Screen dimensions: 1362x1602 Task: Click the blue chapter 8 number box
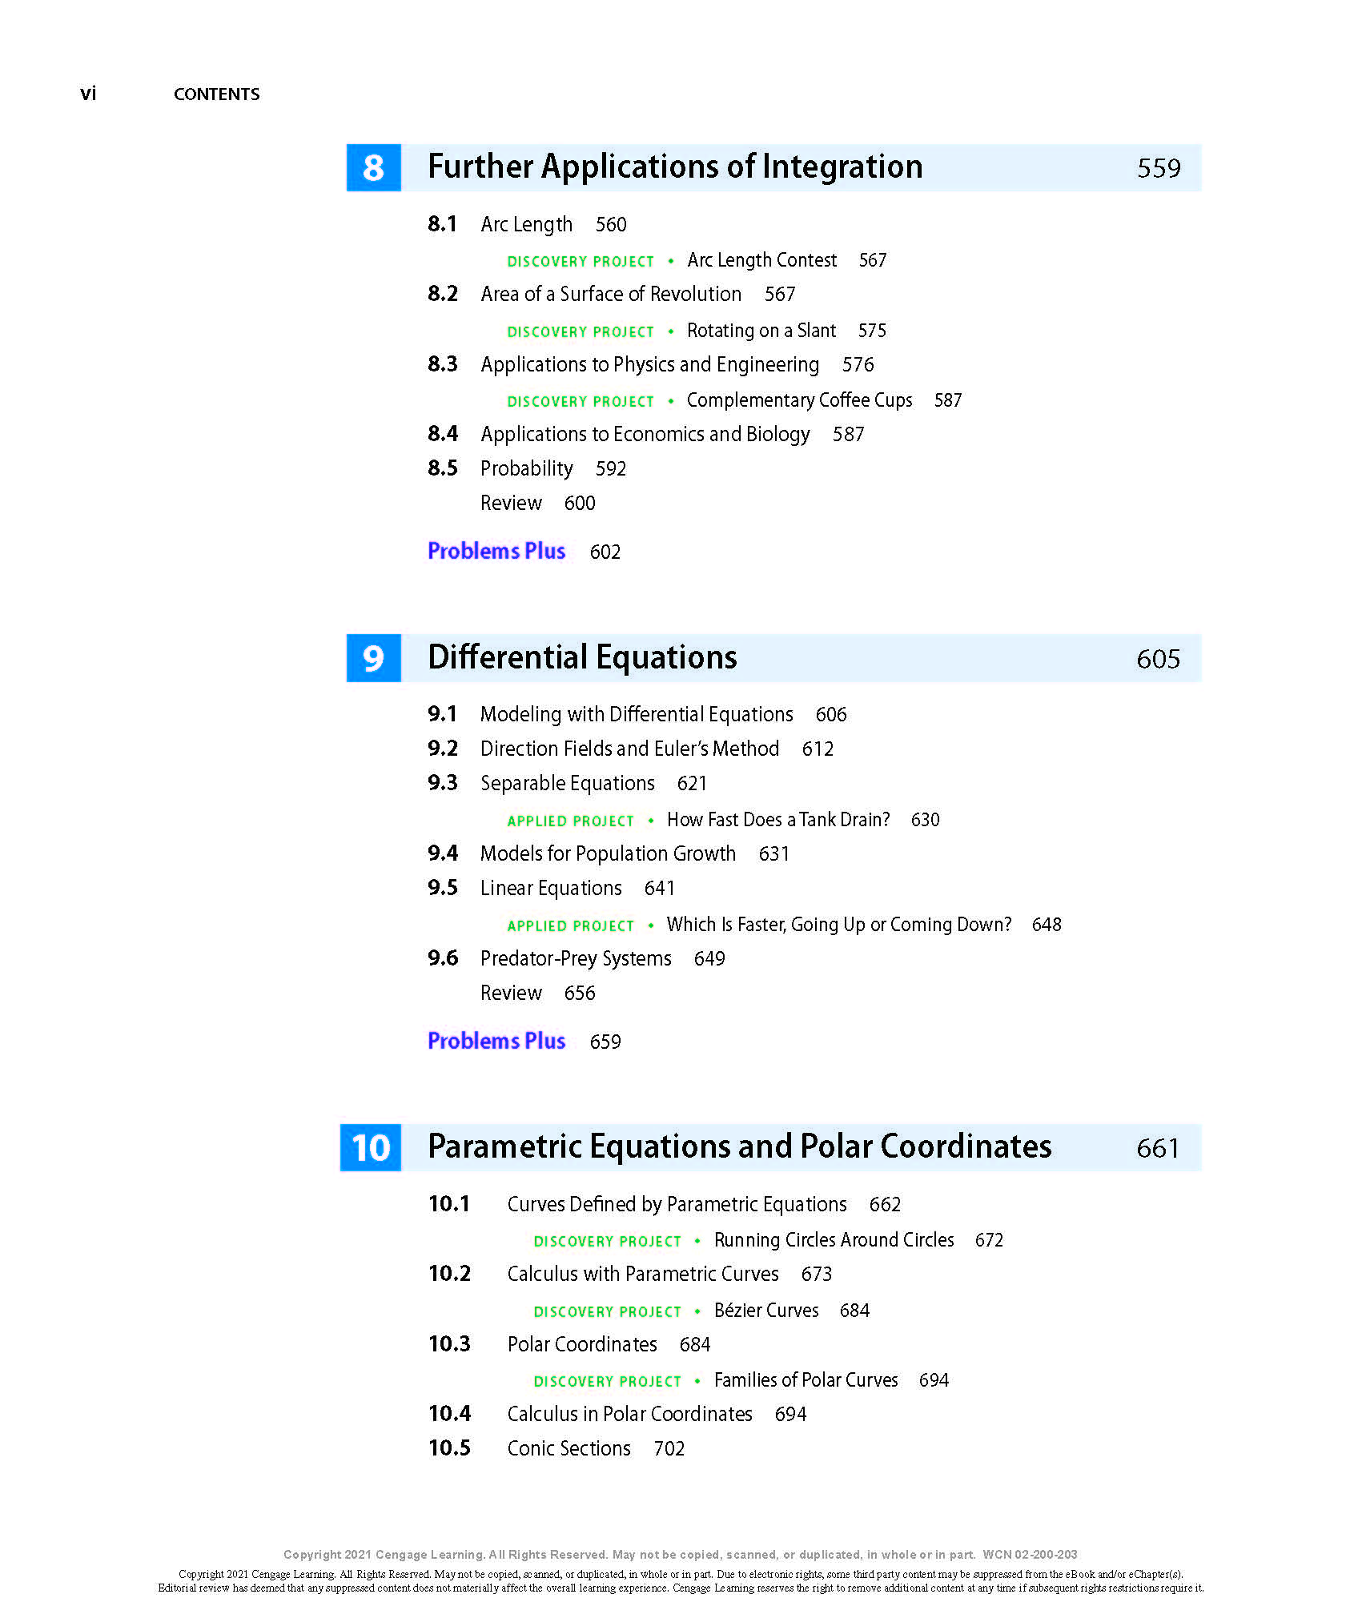point(373,168)
